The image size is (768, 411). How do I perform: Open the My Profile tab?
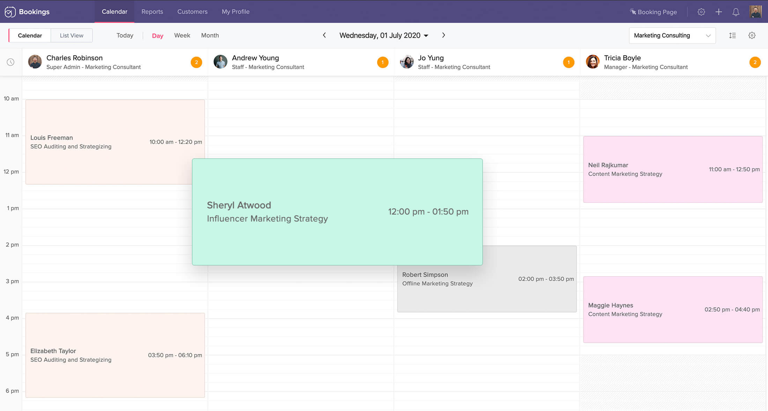tap(236, 11)
